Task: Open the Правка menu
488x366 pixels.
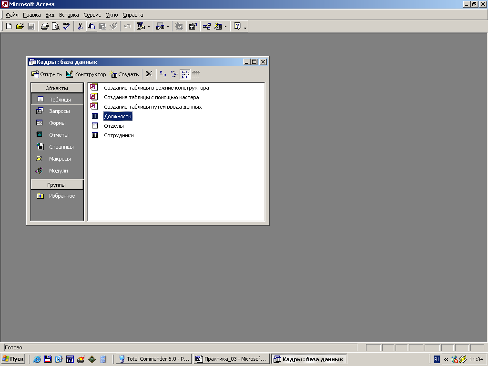Action: (32, 15)
